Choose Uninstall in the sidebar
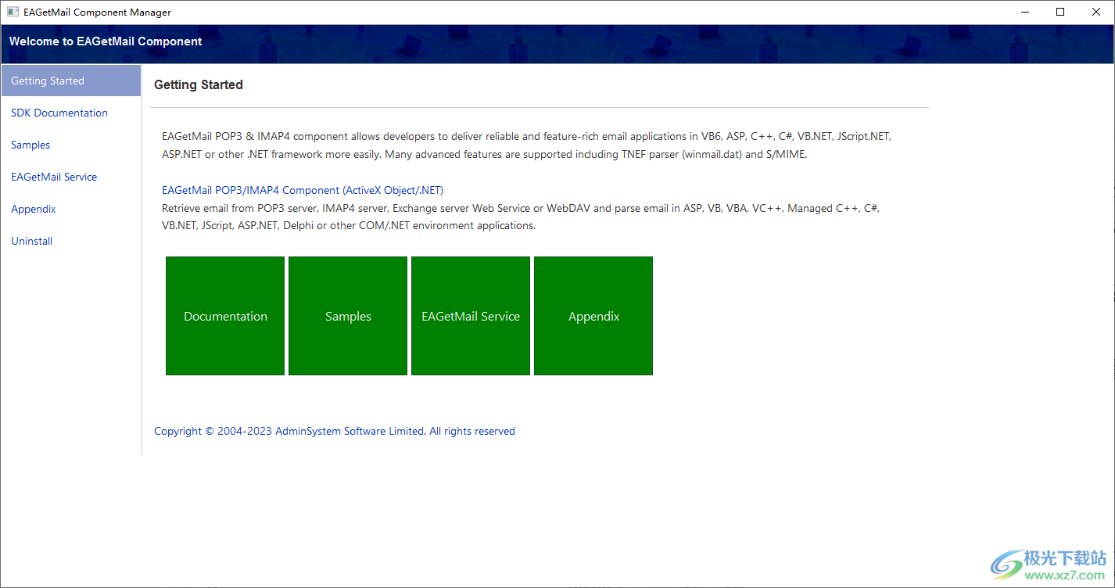 click(x=32, y=241)
